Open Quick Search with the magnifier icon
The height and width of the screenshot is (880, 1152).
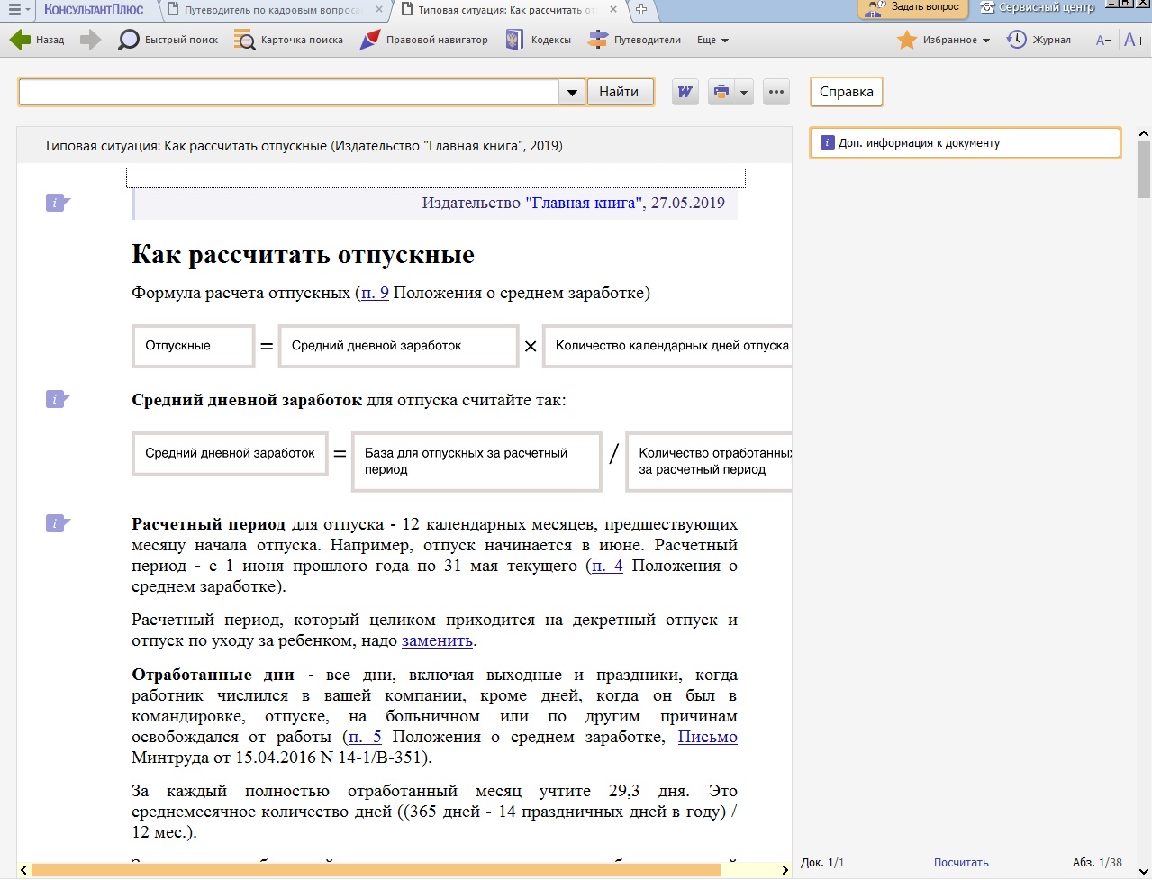pos(129,40)
